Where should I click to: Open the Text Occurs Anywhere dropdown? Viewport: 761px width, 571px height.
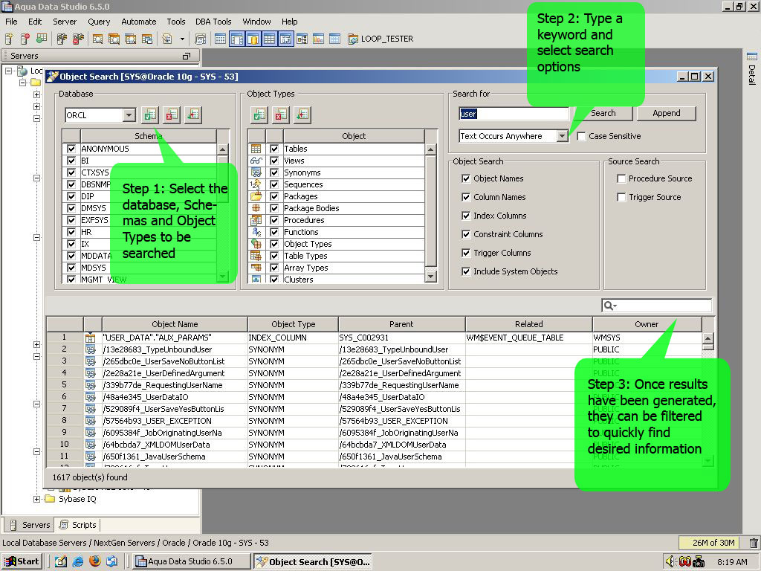[562, 137]
